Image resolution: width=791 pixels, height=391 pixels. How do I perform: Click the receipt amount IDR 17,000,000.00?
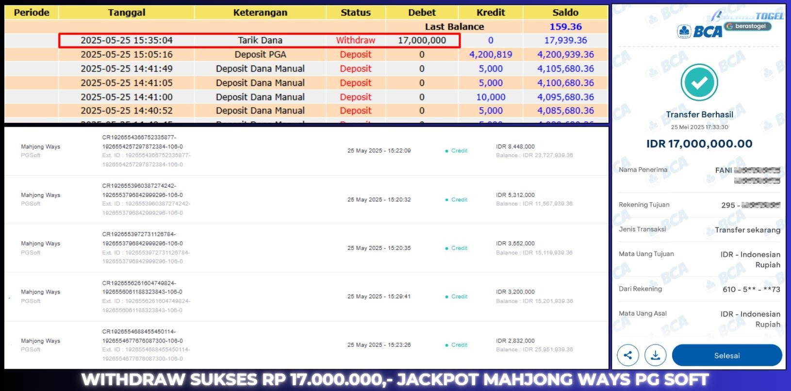(699, 144)
